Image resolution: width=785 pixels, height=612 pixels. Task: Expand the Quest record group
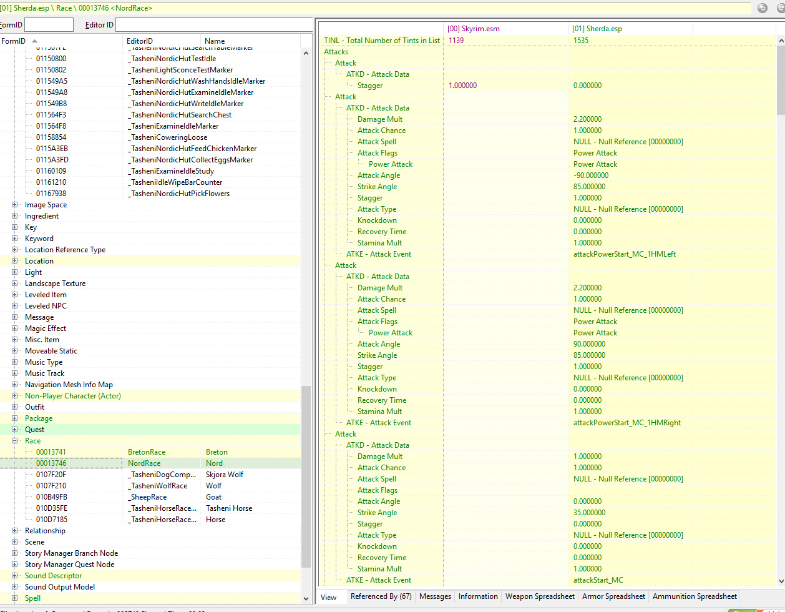click(15, 430)
